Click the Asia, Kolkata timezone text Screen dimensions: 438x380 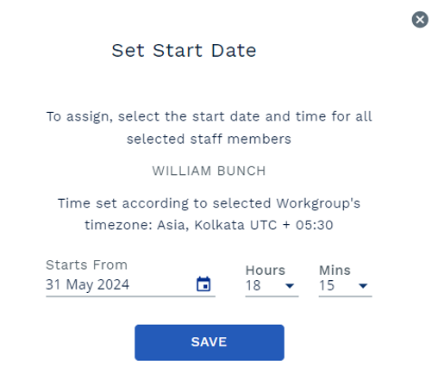point(201,225)
